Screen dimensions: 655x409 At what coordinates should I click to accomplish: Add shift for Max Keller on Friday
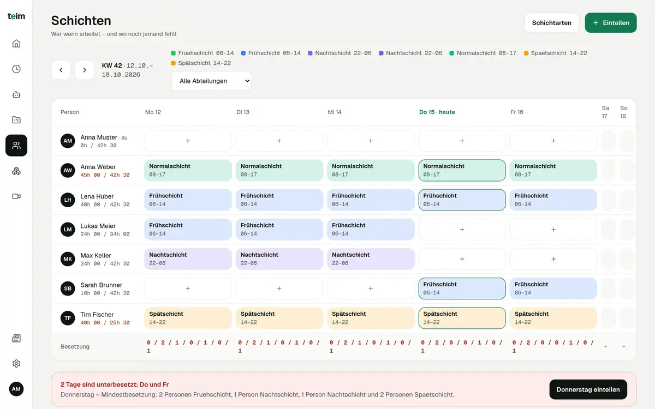click(x=553, y=259)
